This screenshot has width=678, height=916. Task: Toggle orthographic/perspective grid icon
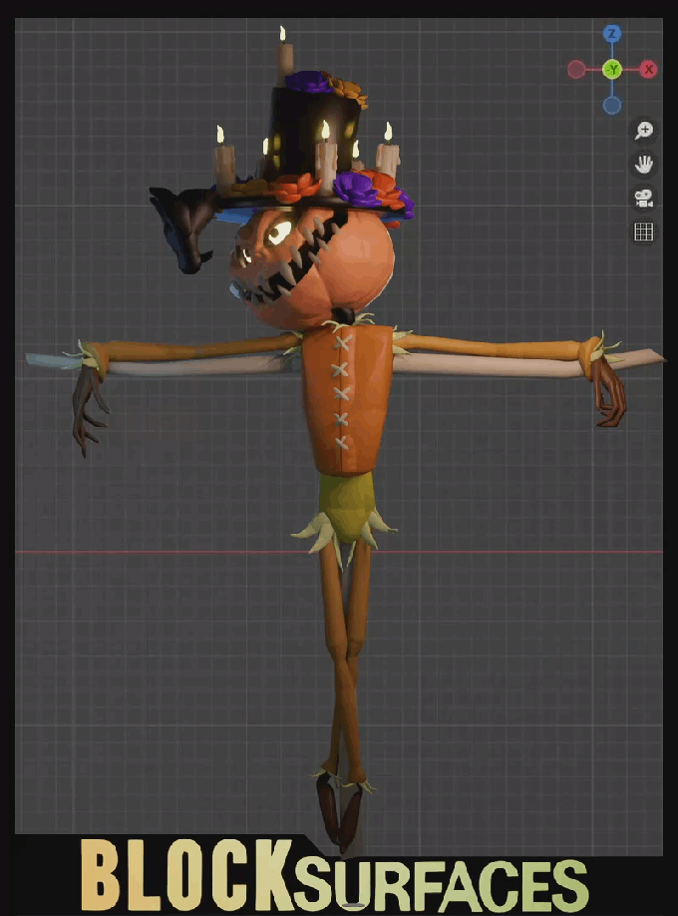click(x=644, y=232)
